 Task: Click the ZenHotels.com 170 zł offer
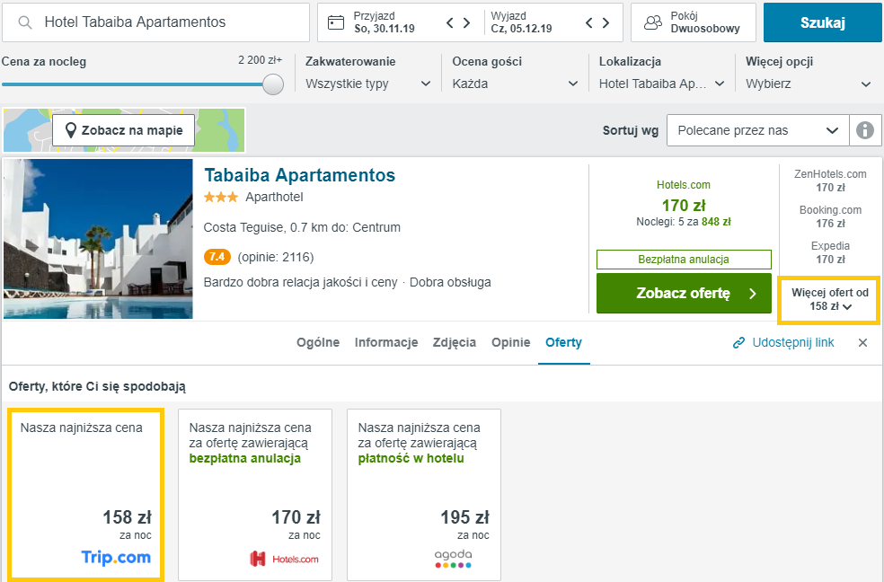pos(830,181)
